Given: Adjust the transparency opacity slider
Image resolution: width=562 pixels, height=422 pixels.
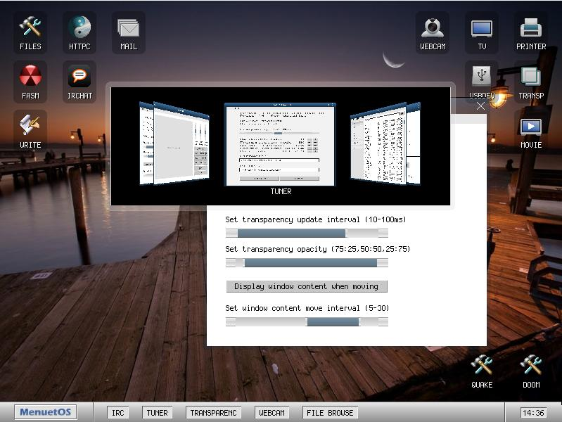Looking at the screenshot, I should tap(307, 263).
